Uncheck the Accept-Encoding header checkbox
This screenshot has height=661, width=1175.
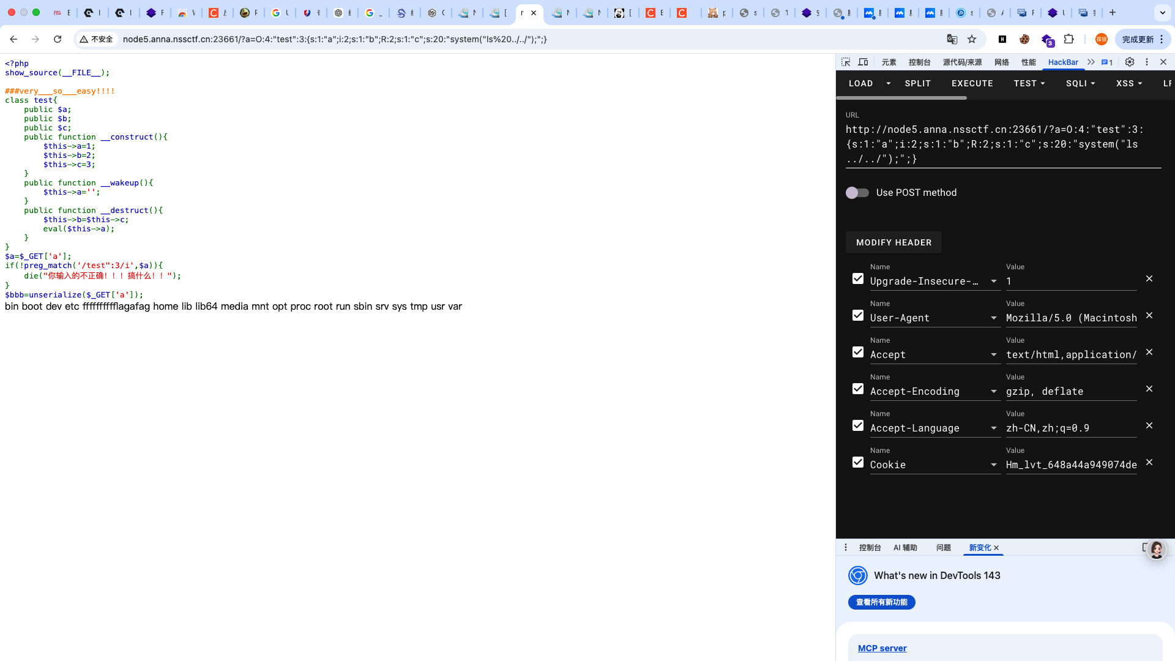tap(858, 389)
